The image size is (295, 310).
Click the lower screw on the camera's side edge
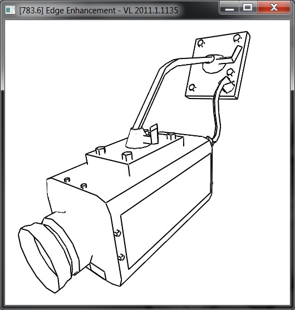121,257
